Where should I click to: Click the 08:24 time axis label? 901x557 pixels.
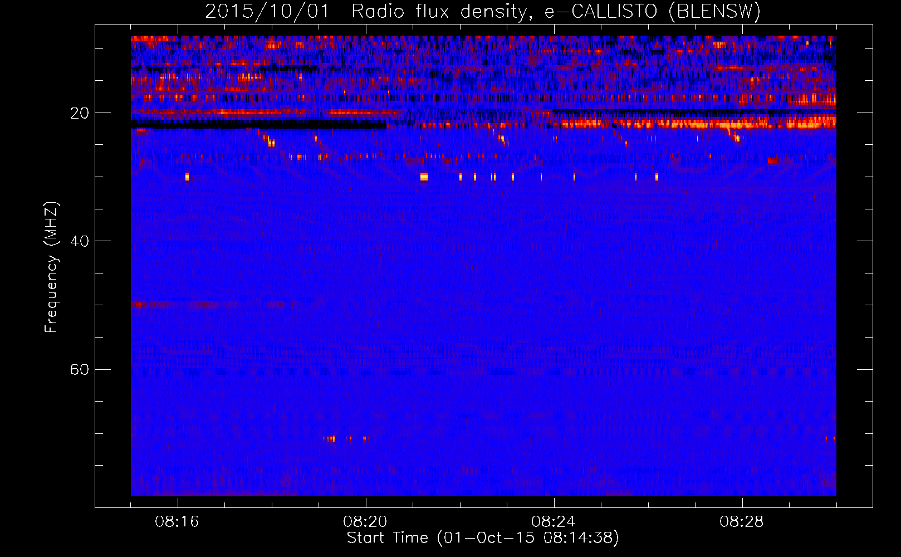554,522
